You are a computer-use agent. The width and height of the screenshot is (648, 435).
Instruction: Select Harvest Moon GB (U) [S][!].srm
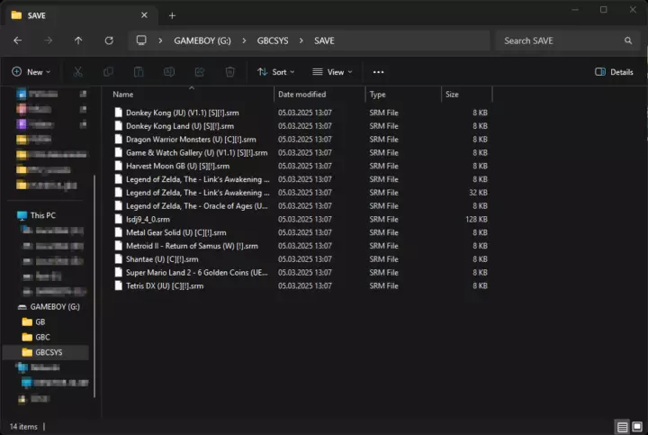click(x=301, y=166)
